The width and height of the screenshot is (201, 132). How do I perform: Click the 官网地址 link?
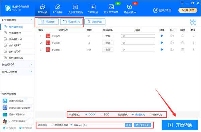point(25,128)
